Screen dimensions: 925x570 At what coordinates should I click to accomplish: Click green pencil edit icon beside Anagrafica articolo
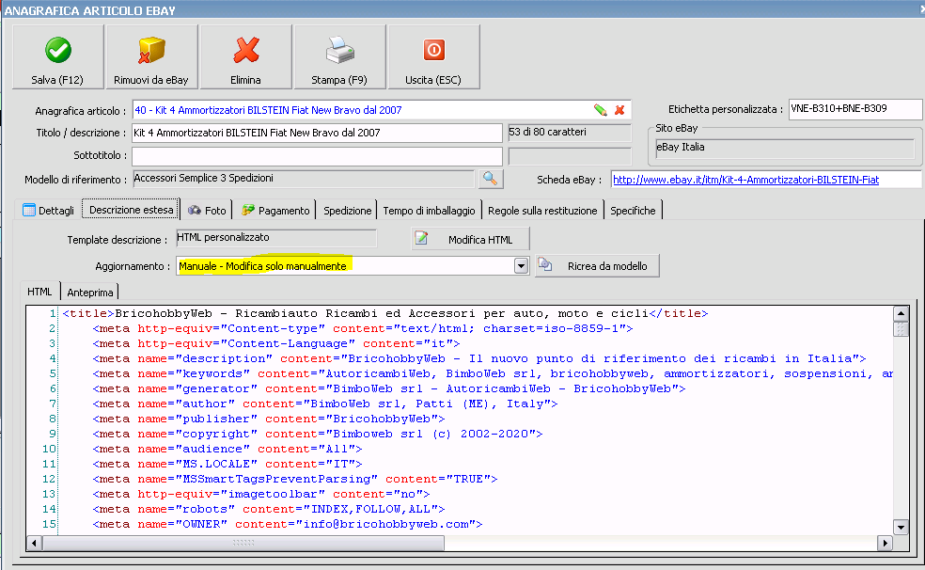point(601,110)
